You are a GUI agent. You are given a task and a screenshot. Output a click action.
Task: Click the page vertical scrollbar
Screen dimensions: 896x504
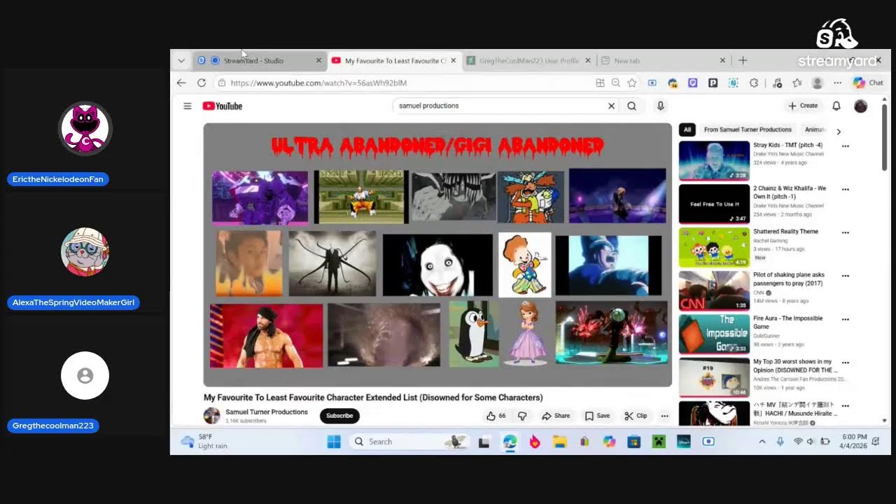(x=885, y=136)
